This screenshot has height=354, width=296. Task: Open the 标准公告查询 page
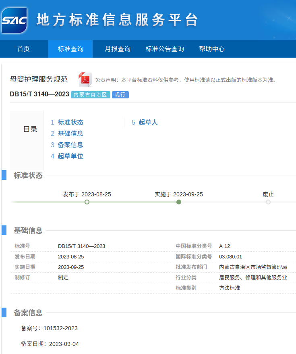pyautogui.click(x=165, y=49)
